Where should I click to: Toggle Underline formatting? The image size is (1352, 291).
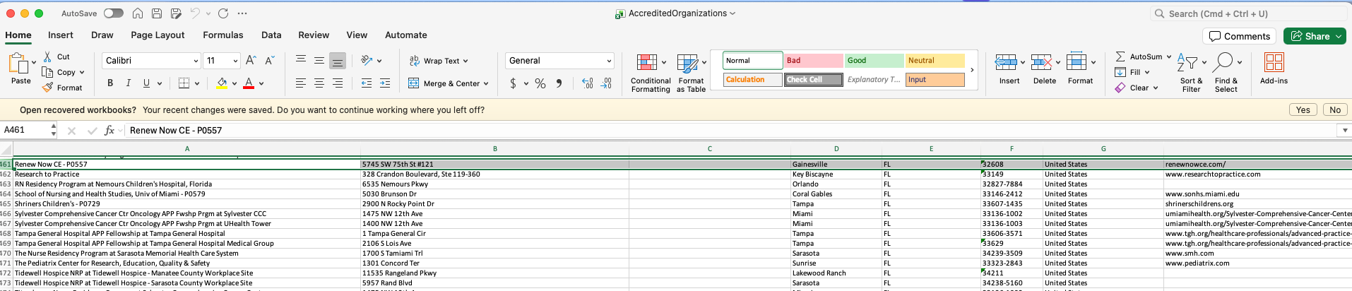point(146,83)
